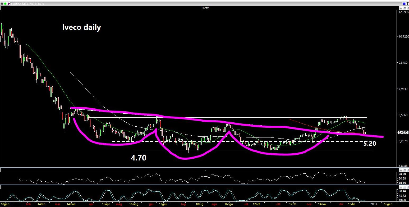Click the 18lug date label
The image size is (409, 207).
pos(199,204)
